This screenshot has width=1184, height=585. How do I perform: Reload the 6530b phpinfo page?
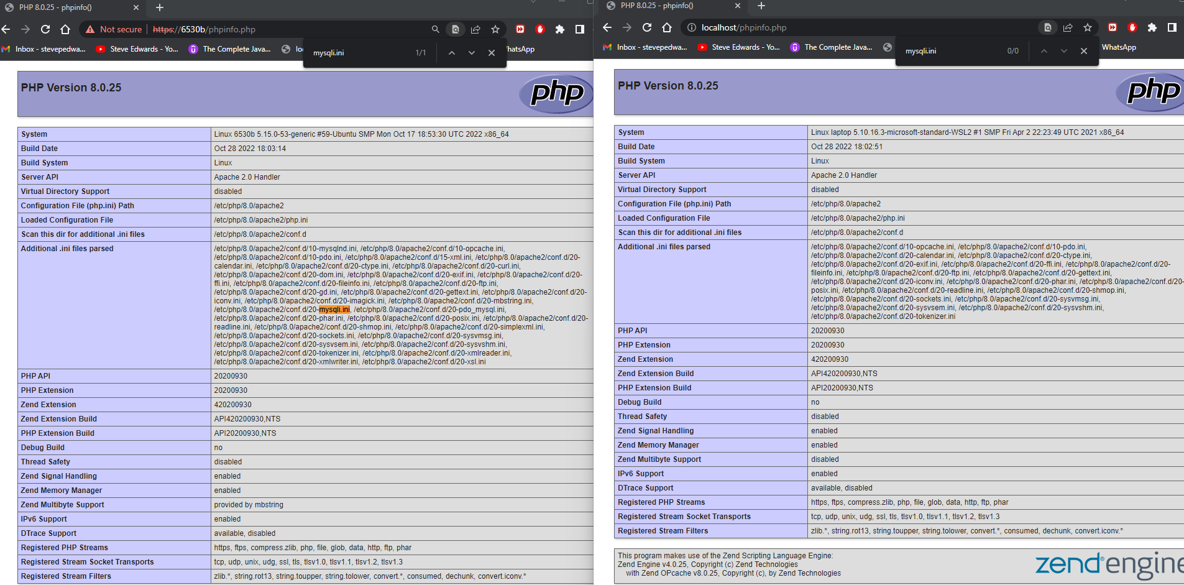(45, 29)
